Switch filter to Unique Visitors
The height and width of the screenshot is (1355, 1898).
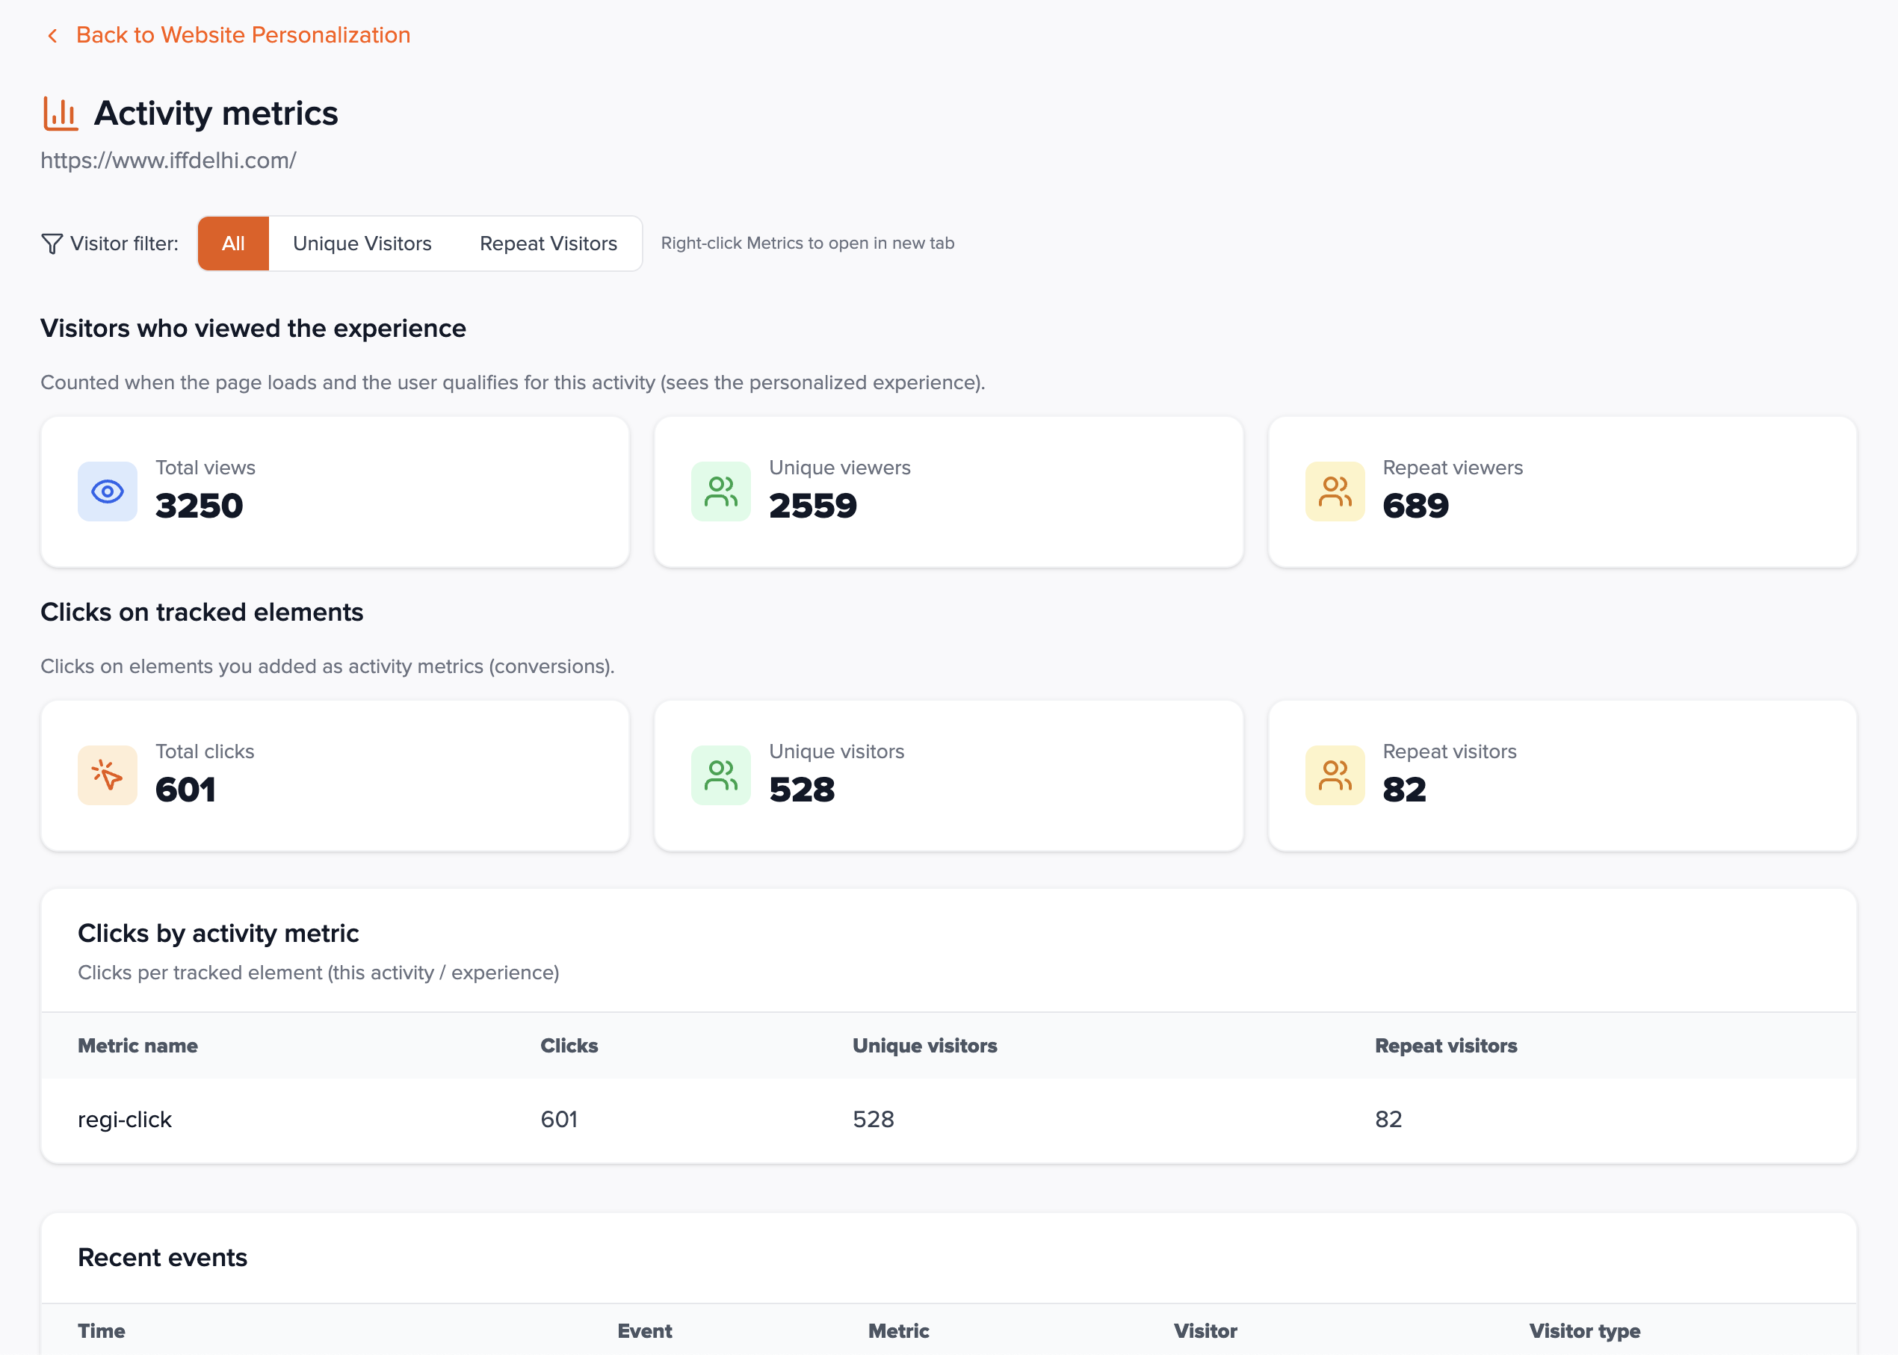362,244
